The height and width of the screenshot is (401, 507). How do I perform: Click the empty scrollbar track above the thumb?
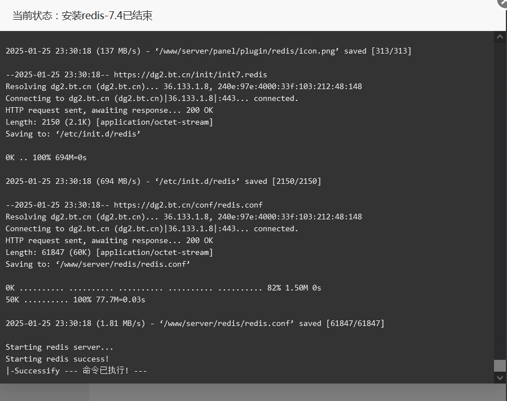[500, 201]
